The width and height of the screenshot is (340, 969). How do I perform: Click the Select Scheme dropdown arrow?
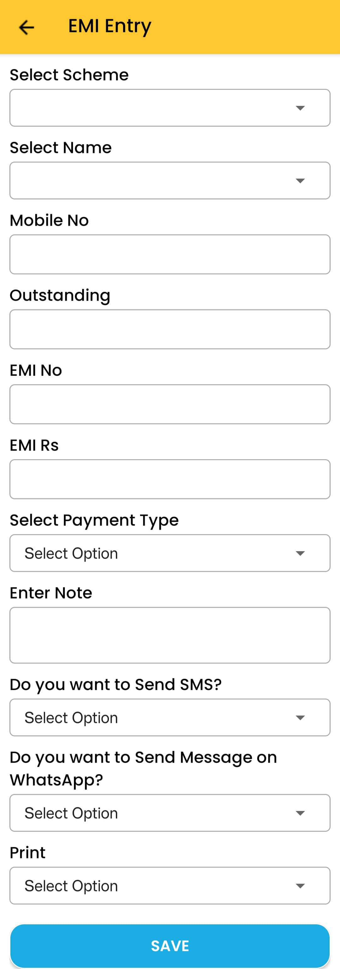(x=300, y=108)
